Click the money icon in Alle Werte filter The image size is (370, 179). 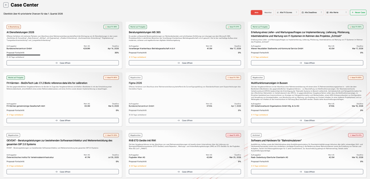[x=328, y=12]
